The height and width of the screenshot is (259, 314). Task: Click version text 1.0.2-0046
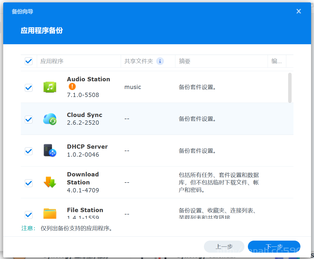(x=83, y=155)
